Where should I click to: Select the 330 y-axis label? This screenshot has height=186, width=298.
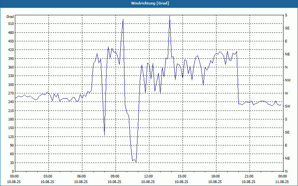pyautogui.click(x=12, y=76)
